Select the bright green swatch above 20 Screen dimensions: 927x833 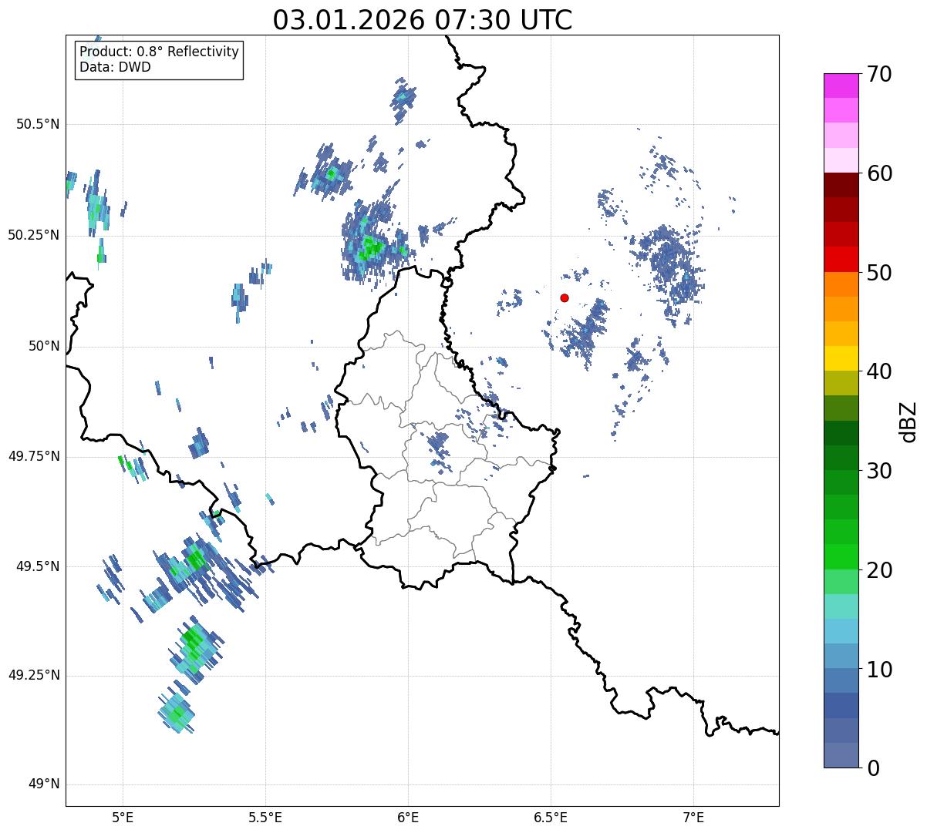846,556
